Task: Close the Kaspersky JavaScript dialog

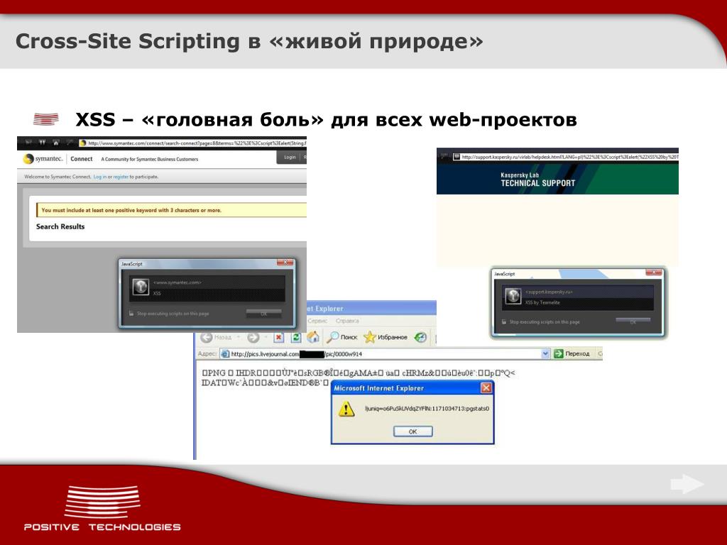Action: point(654,273)
